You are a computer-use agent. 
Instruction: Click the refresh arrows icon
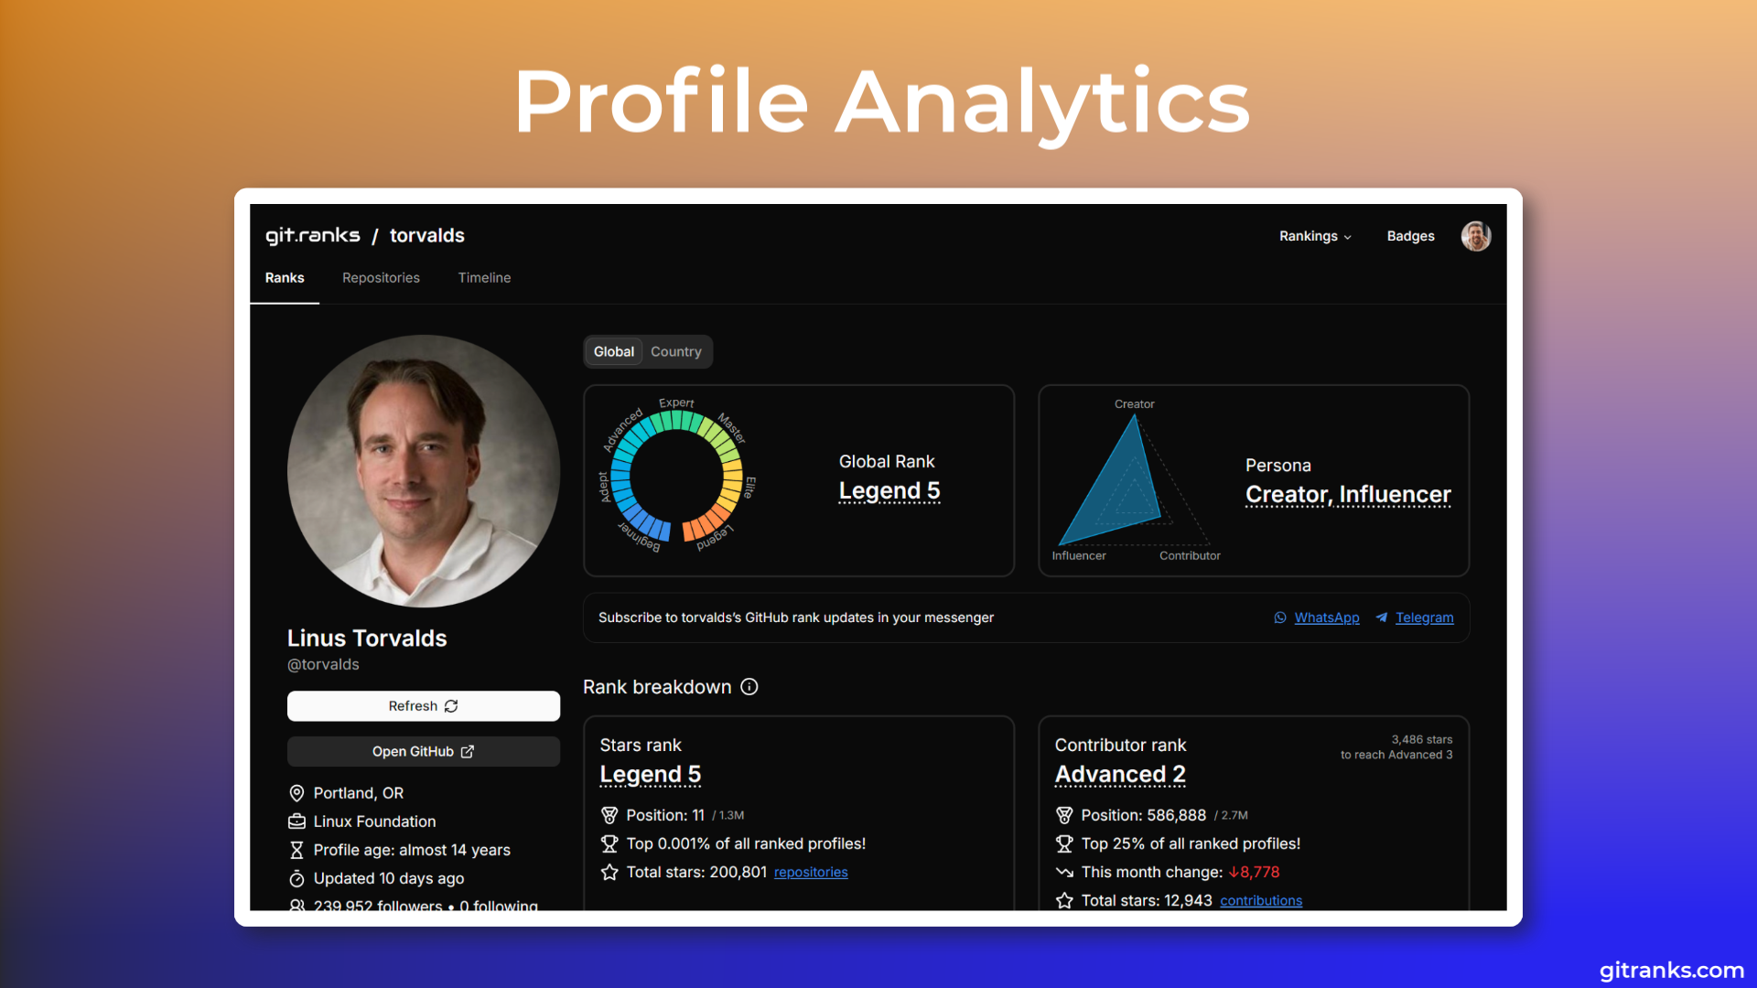pyautogui.click(x=451, y=706)
